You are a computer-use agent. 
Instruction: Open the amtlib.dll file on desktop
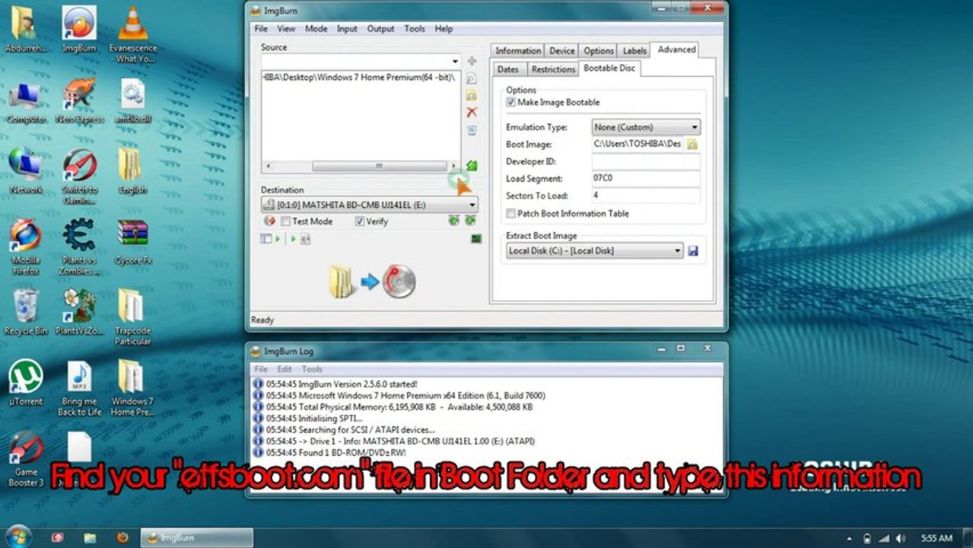point(133,100)
